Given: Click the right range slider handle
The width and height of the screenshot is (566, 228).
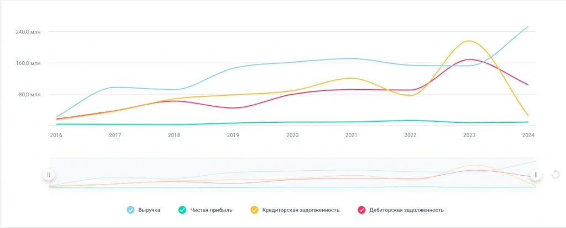Looking at the screenshot, I should (535, 175).
